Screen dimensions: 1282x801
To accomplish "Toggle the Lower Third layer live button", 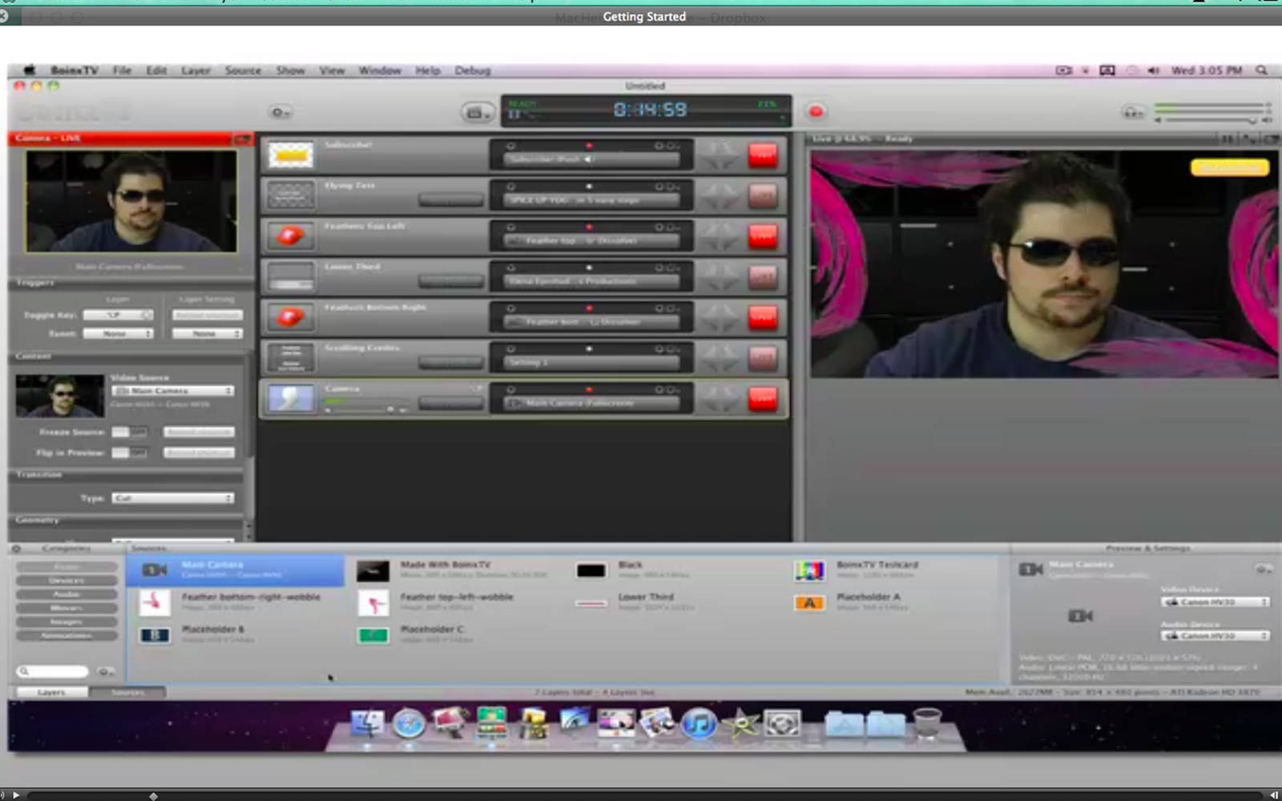I will click(763, 277).
